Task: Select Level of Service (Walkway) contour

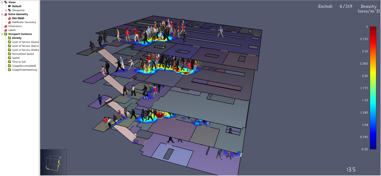Action: click(x=25, y=50)
